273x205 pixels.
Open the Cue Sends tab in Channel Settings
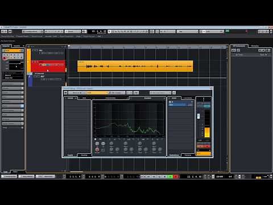click(188, 98)
